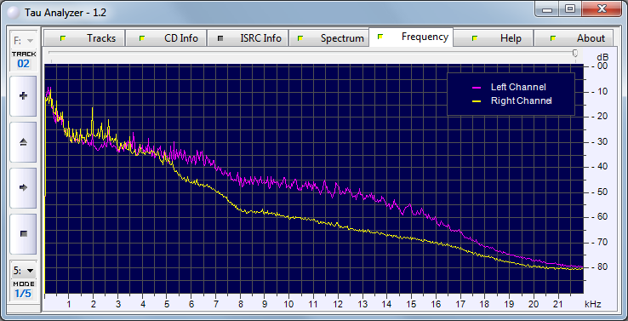This screenshot has height=321, width=628.
Task: Click the eject icon button
Action: [23, 142]
